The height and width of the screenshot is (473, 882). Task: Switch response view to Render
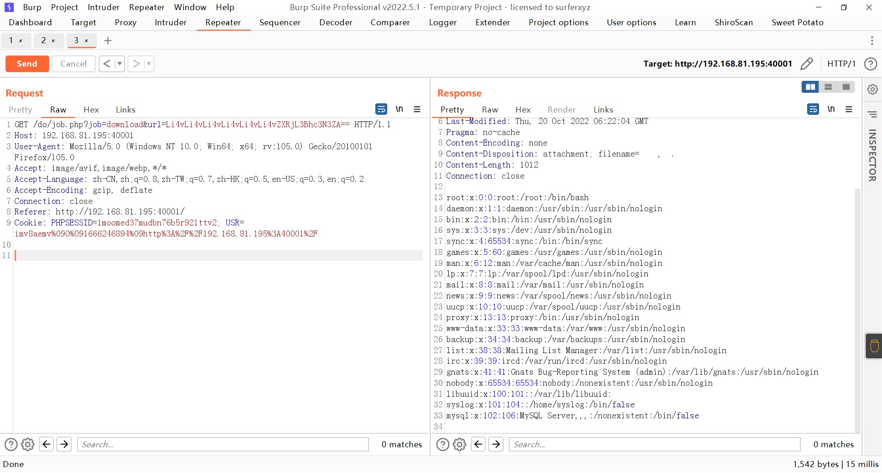pyautogui.click(x=561, y=110)
